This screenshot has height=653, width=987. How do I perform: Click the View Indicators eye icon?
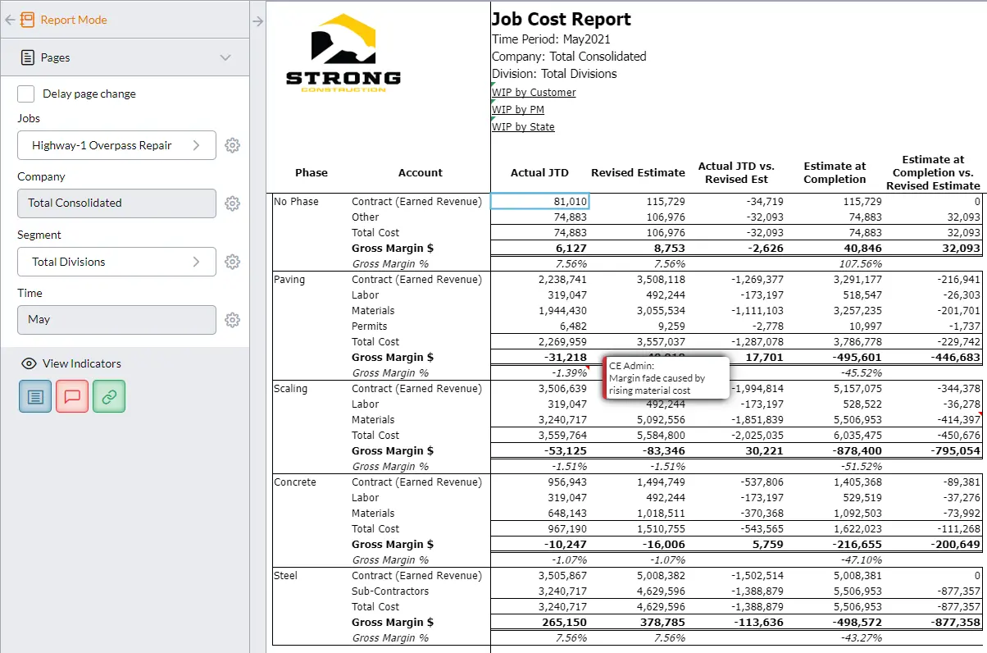point(29,363)
